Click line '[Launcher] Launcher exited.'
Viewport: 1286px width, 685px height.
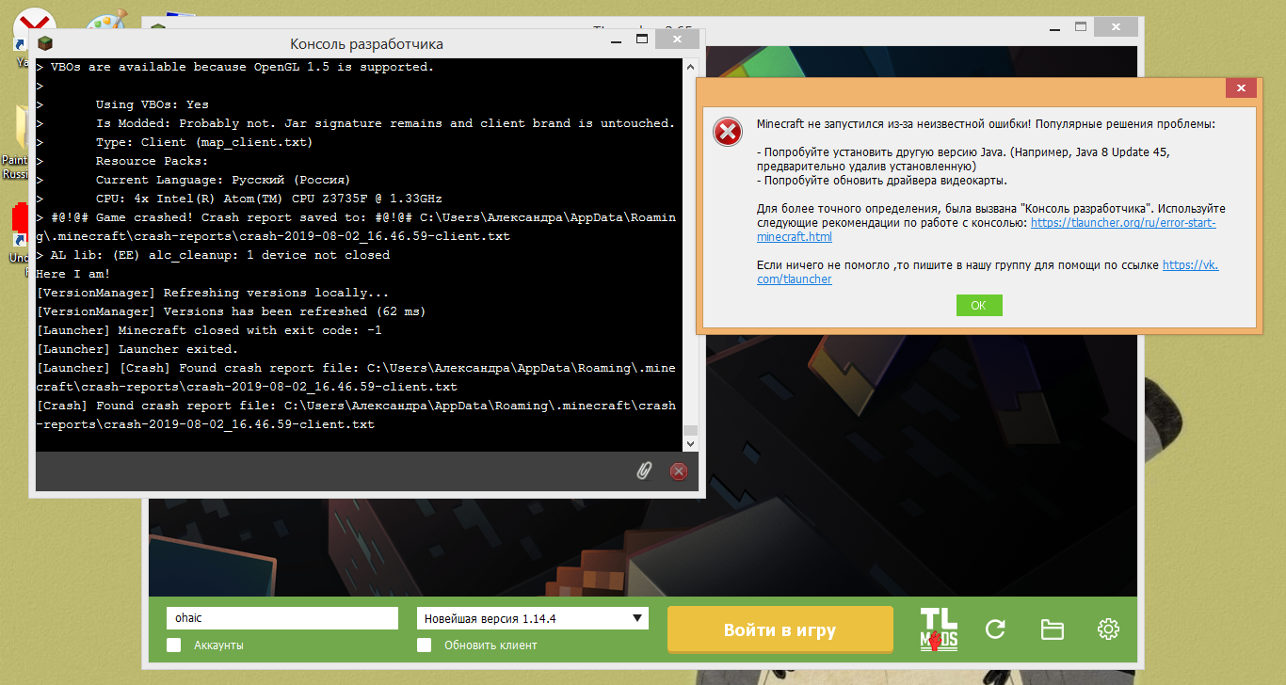click(137, 349)
